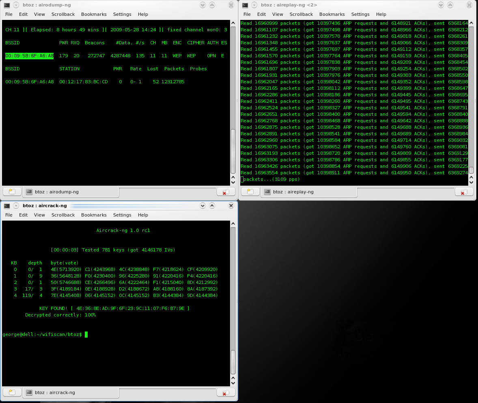Click the 'KEY FOUND!' line in aircrack-ng

(x=114, y=308)
